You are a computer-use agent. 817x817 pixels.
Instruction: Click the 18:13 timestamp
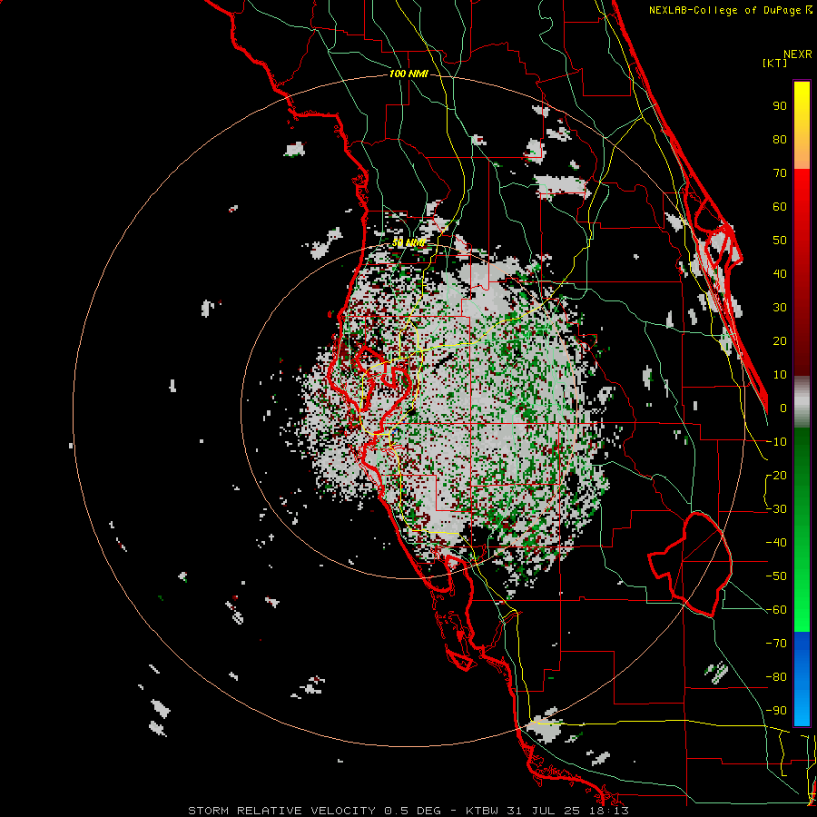click(608, 811)
